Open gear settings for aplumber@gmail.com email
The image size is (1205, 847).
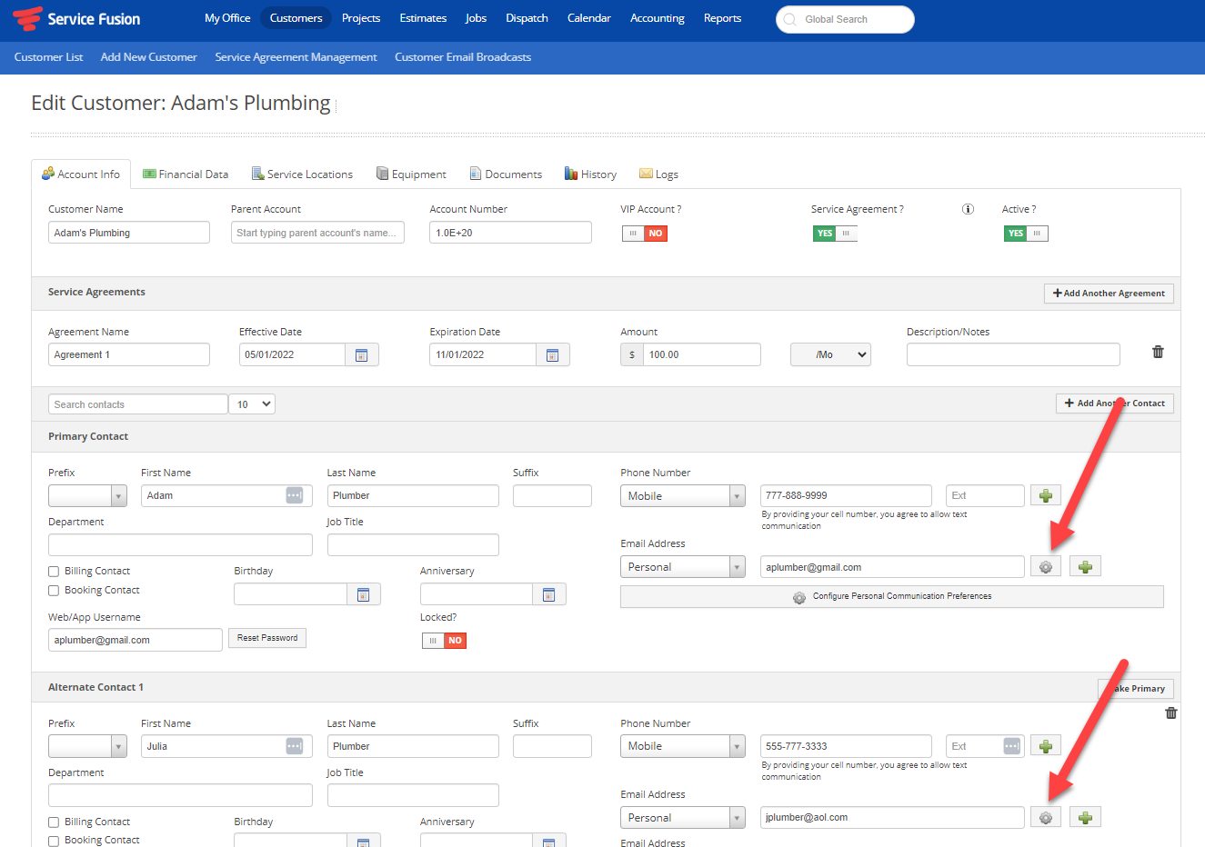(1046, 566)
